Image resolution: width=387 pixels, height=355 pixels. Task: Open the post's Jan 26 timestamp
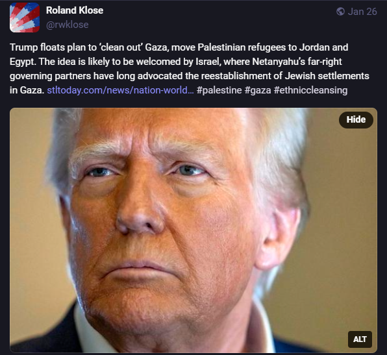click(x=362, y=12)
